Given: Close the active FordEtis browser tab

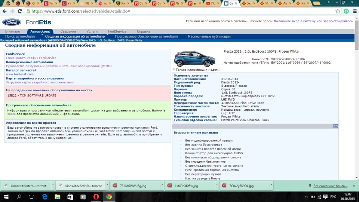Looking at the screenshot, I should pos(236,3).
